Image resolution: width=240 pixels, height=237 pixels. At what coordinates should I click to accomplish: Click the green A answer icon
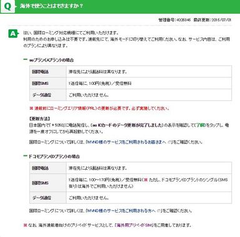click(x=13, y=34)
